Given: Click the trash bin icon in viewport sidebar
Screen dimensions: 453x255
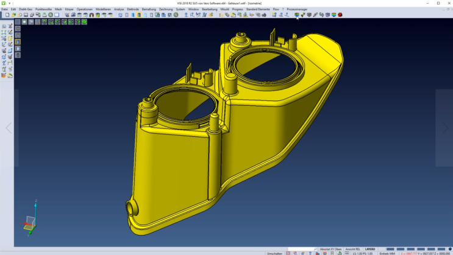Looking at the screenshot, I should pos(18,55).
